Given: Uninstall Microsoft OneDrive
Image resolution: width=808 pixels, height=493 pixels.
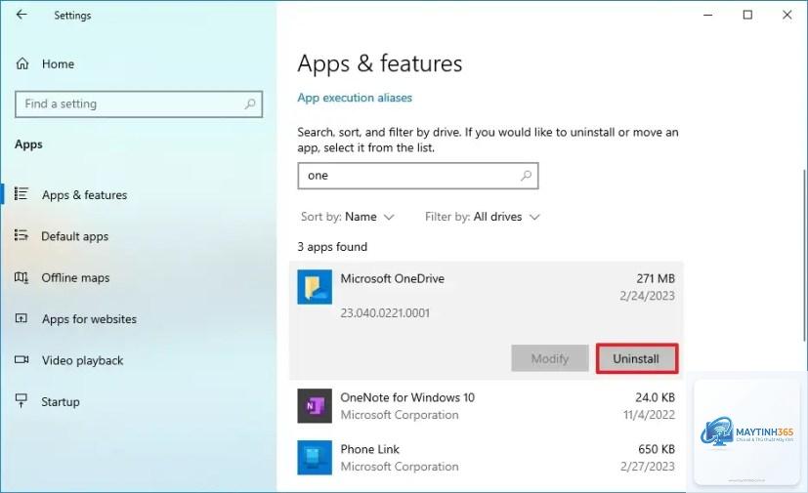Looking at the screenshot, I should click(636, 358).
